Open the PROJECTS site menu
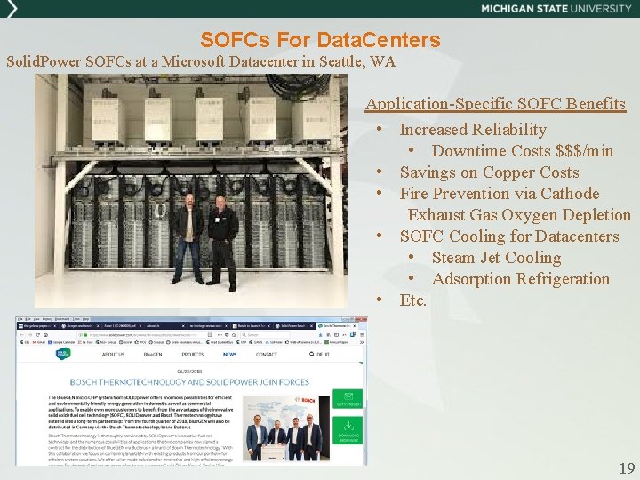 (x=193, y=355)
